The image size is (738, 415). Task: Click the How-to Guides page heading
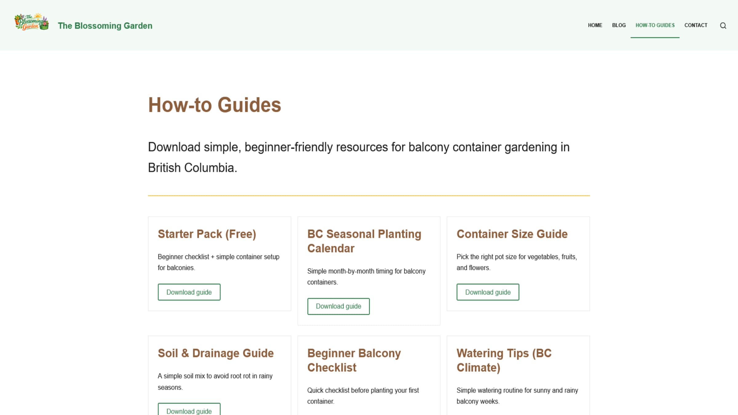coord(214,105)
